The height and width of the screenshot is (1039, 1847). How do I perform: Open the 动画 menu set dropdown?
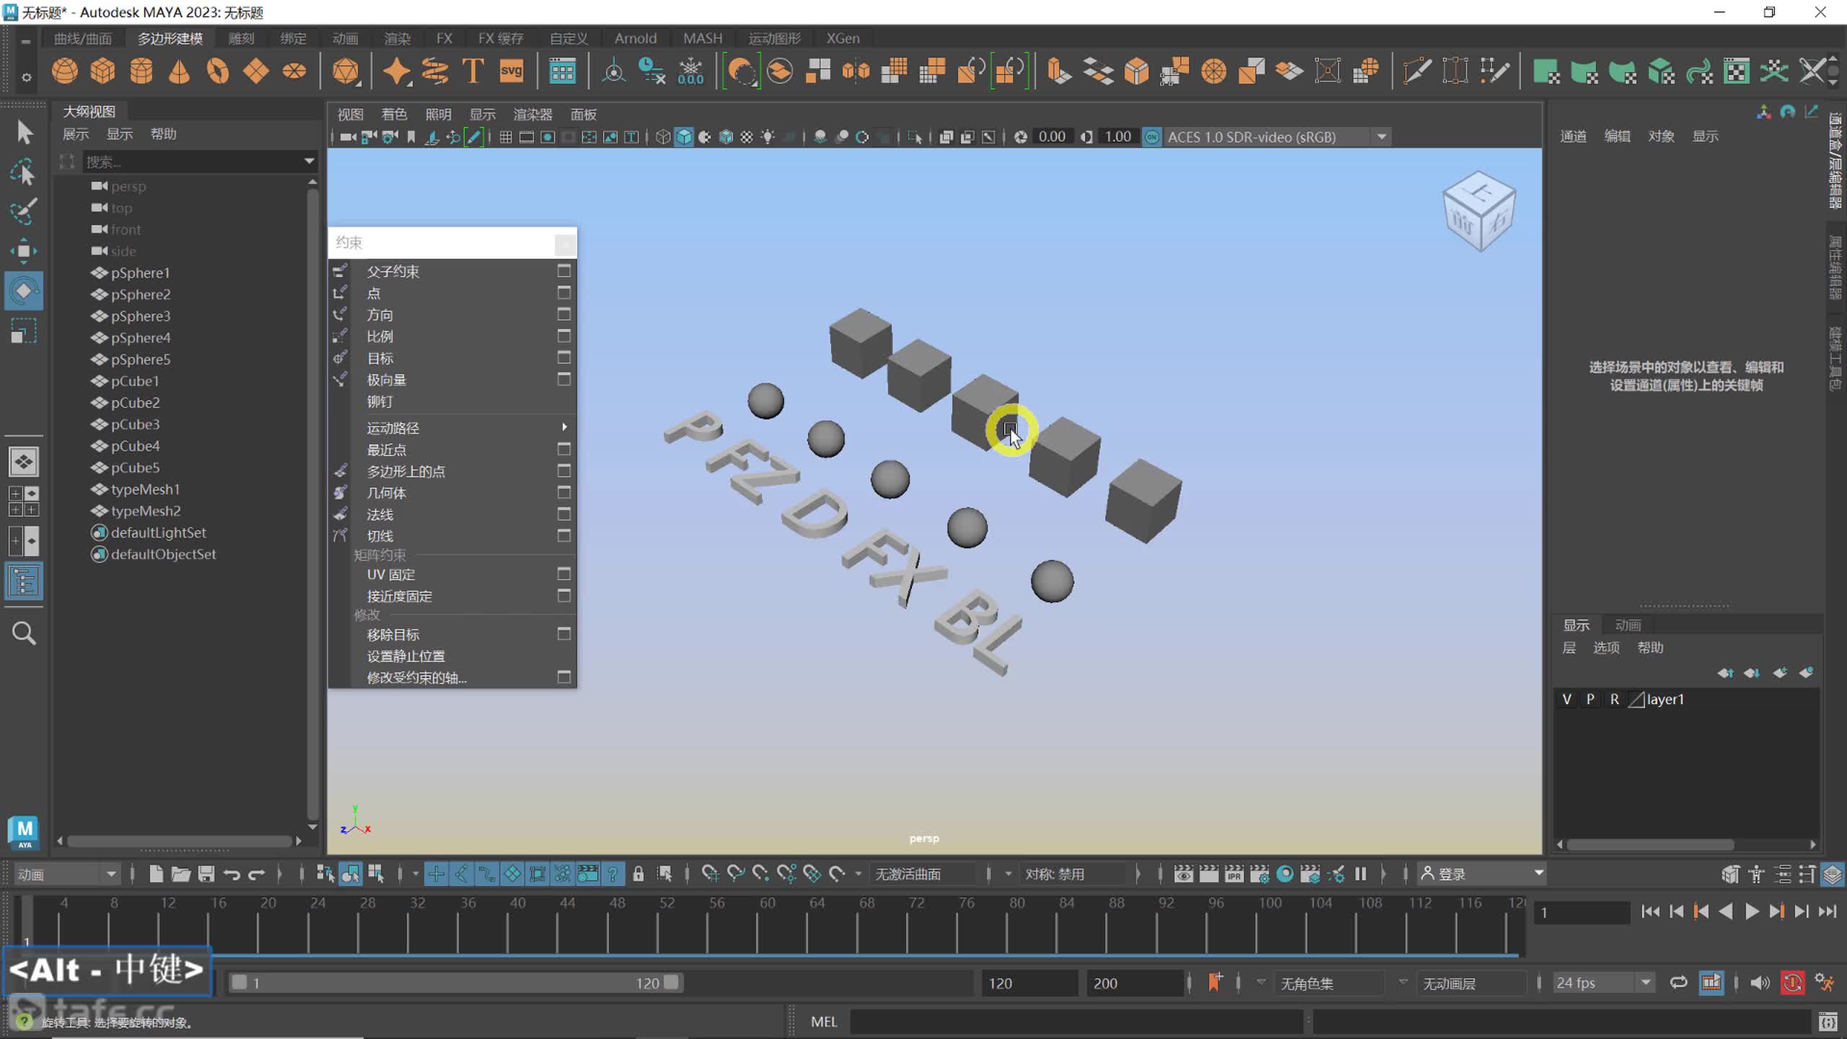click(66, 874)
